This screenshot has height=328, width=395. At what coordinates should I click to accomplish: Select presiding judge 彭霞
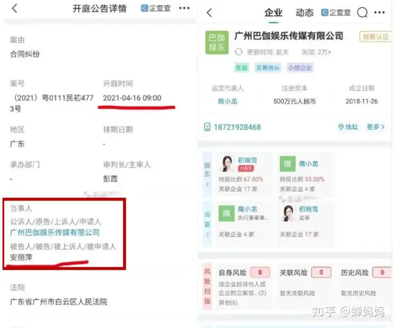(110, 179)
